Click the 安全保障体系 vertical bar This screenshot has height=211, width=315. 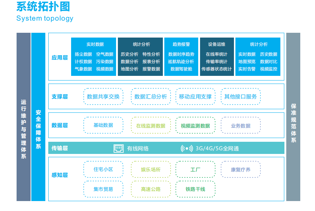pos(38,117)
